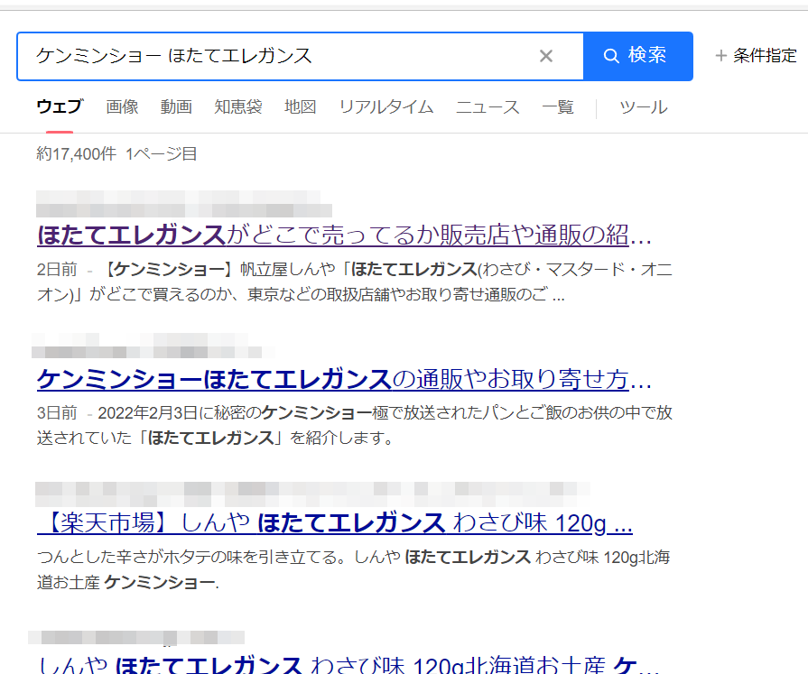This screenshot has width=808, height=674.
Task: Open the 地図 tab
Action: pyautogui.click(x=300, y=107)
